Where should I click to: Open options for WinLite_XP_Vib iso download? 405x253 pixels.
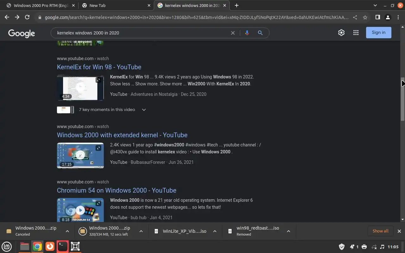[x=215, y=231]
